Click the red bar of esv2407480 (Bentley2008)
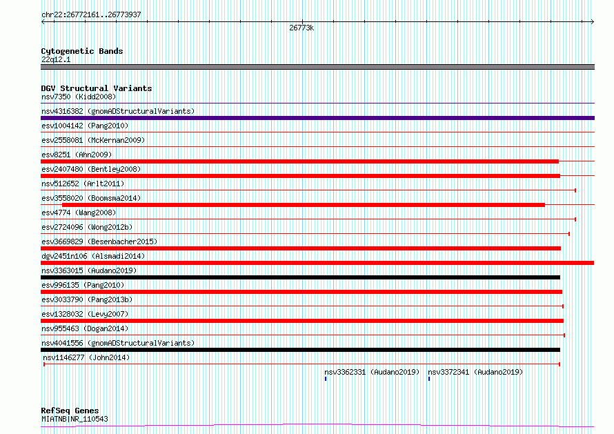Viewport: 614px width, 434px height. pos(300,176)
